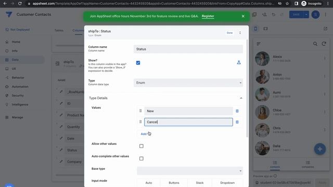This screenshot has height=187, width=333.
Task: Switch to the Tables tab
Action: click(x=59, y=30)
